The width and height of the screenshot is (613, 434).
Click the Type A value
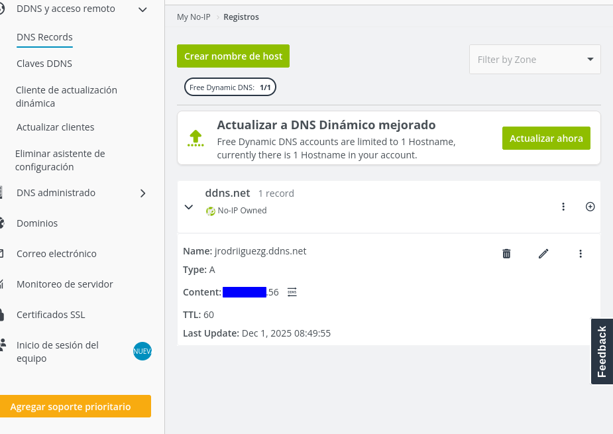click(212, 270)
